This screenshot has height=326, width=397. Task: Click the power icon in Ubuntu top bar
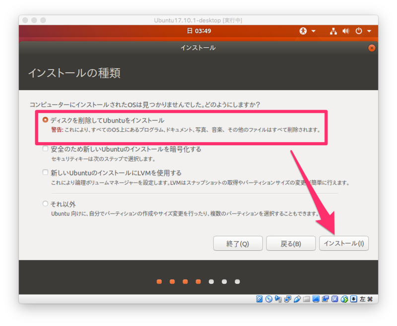tap(359, 31)
